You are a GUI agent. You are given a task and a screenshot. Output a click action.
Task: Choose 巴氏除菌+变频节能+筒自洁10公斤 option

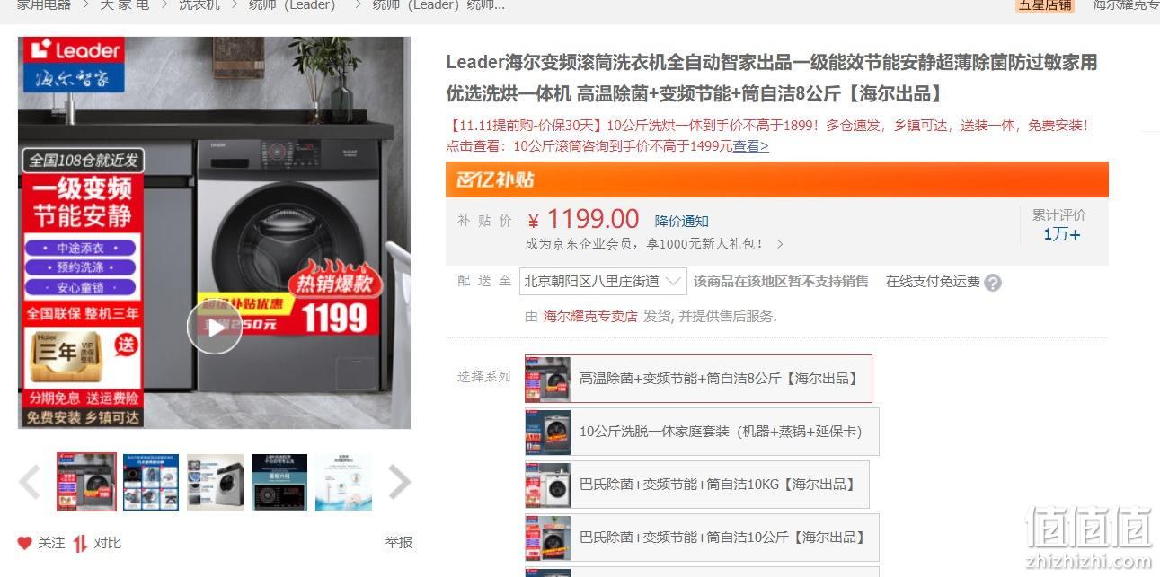coord(702,538)
